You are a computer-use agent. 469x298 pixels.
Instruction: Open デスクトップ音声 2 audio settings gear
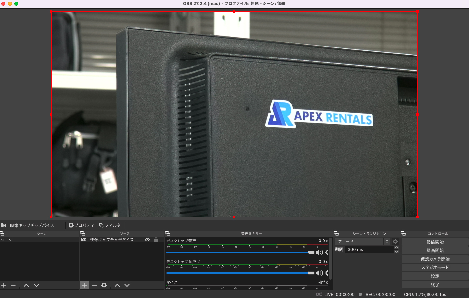click(x=327, y=273)
